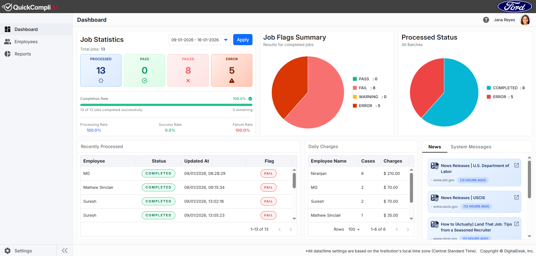This screenshot has width=536, height=256.
Task: Click the COMPLETED legend color swatch
Action: click(489, 88)
